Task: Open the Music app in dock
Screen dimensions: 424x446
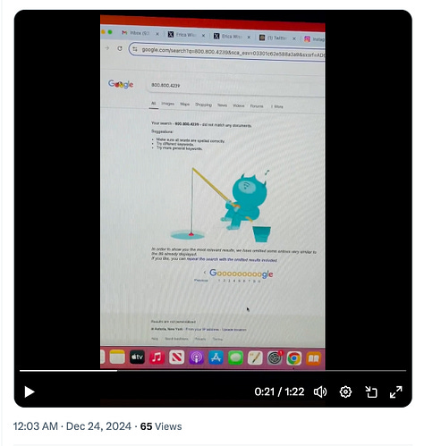Action: [x=157, y=358]
